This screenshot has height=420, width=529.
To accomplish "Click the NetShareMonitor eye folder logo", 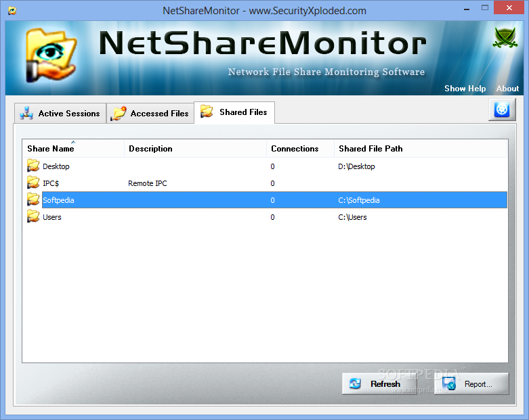I will [51, 55].
